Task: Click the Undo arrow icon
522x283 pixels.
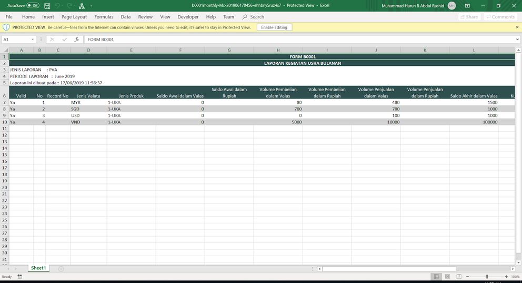Action: [57, 6]
